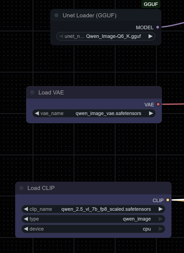Select next type option with right arrow
Viewport: 184px width, 253px height.
point(161,219)
